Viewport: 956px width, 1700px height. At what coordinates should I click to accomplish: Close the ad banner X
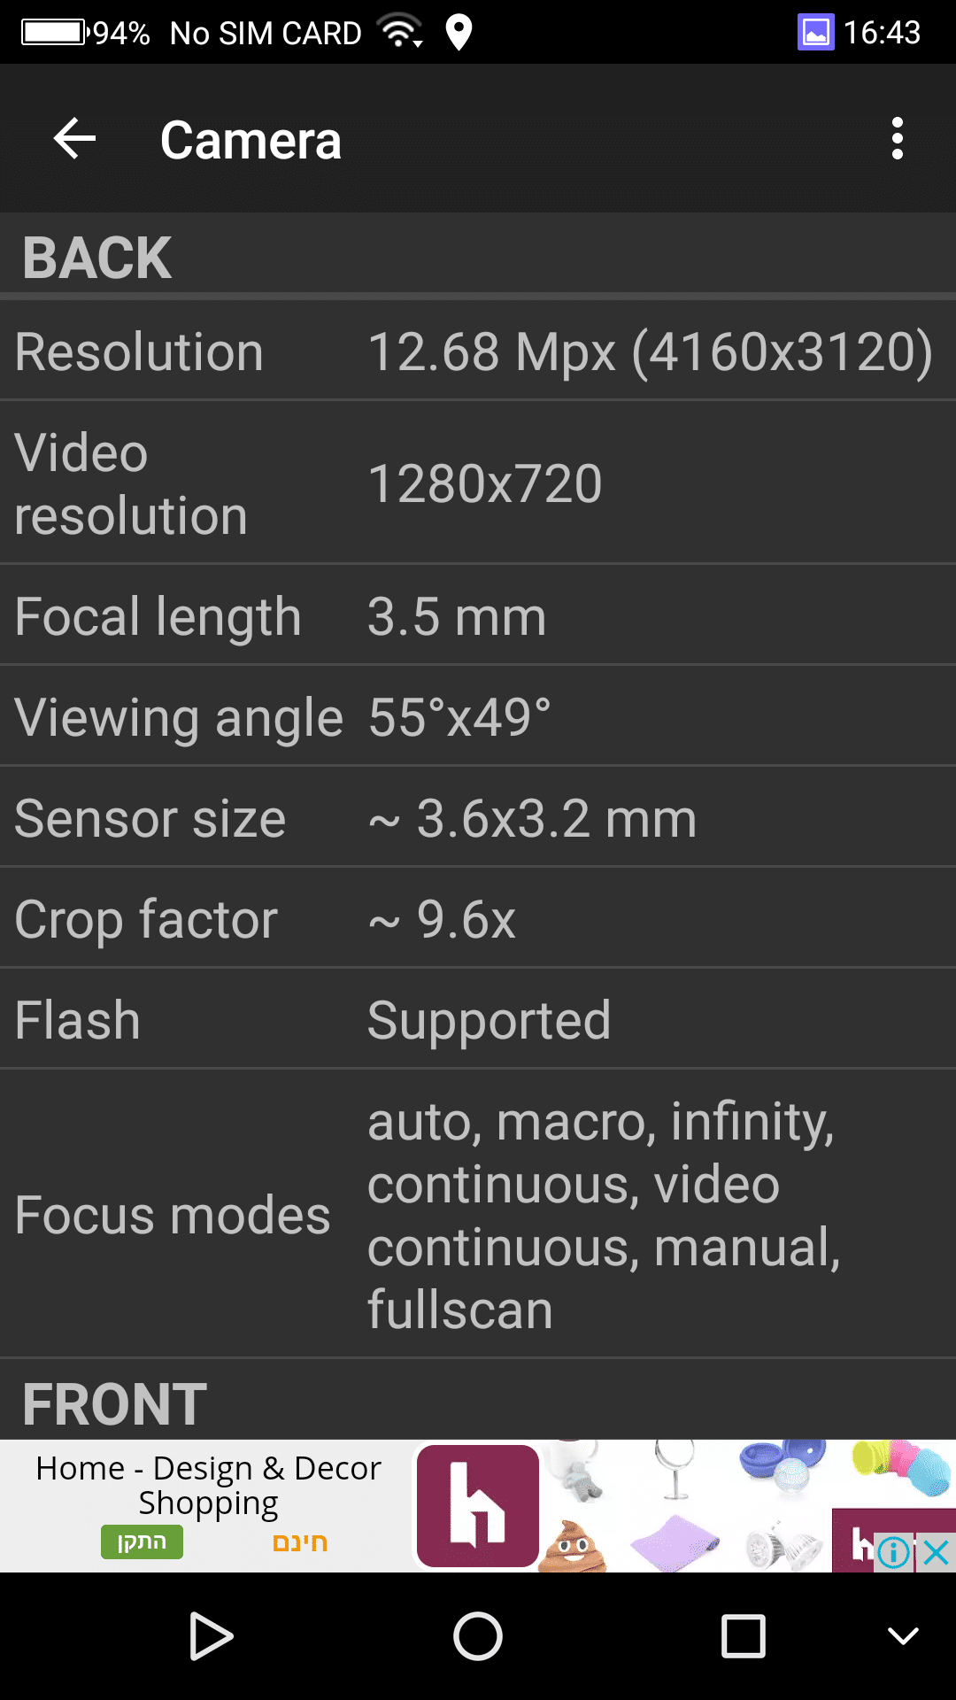click(936, 1552)
